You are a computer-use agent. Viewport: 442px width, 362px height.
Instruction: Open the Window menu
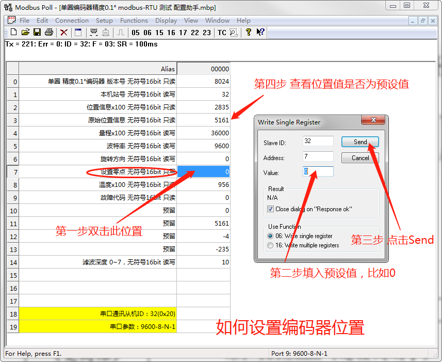point(217,20)
